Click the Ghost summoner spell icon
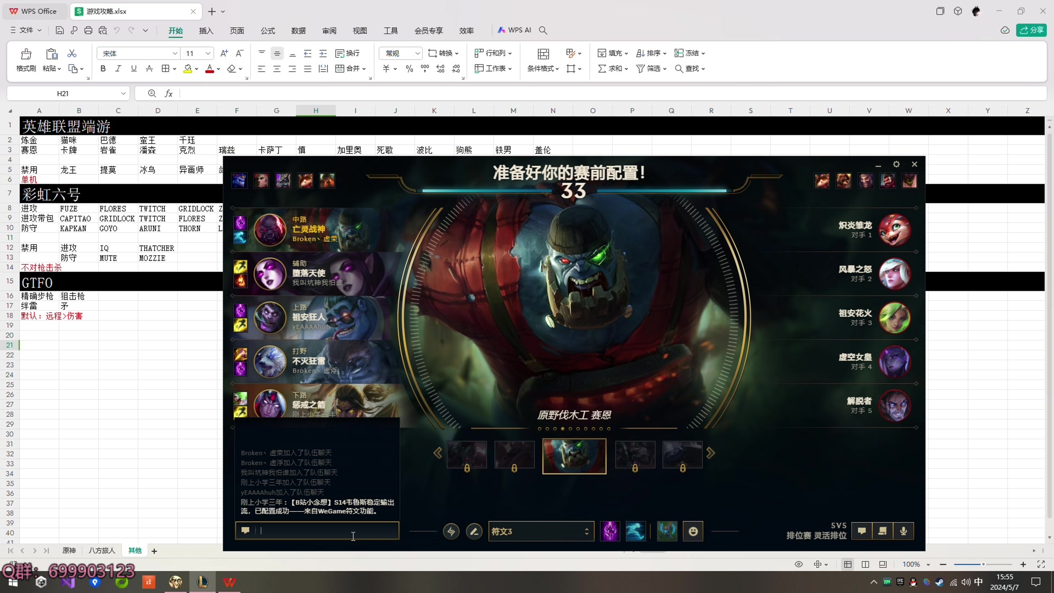 [636, 531]
